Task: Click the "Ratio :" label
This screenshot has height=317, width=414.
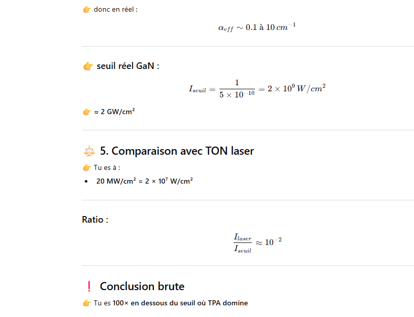Action: tap(95, 220)
